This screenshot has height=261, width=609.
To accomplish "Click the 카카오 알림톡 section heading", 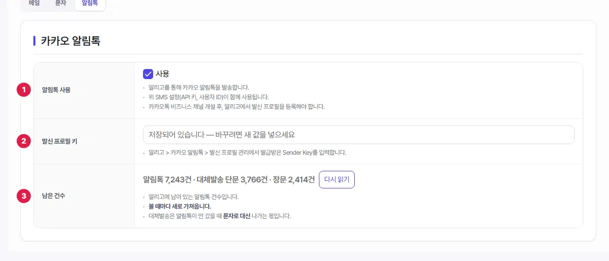I will click(x=71, y=41).
